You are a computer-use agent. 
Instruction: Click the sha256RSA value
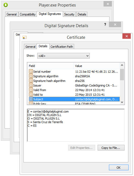[83, 76]
